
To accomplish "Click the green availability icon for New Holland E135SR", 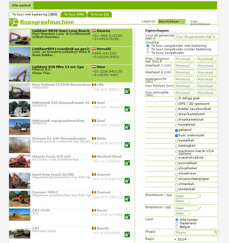I will [127, 91].
